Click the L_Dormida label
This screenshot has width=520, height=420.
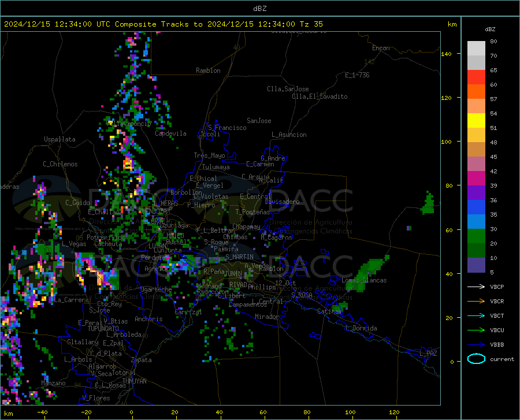[361, 328]
